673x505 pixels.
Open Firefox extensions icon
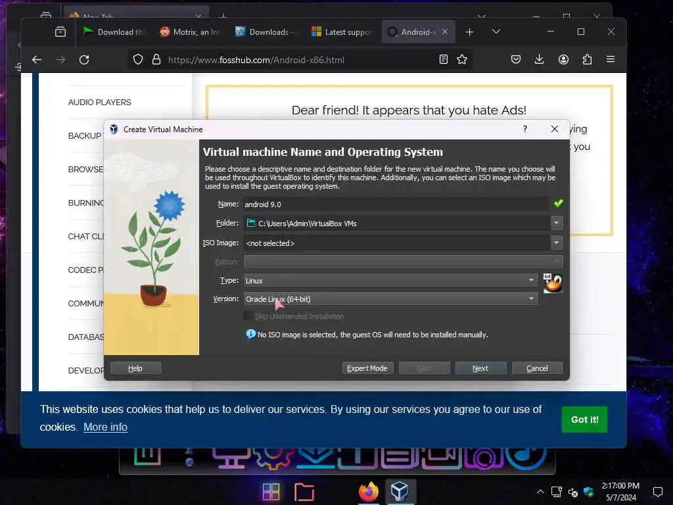coord(587,59)
